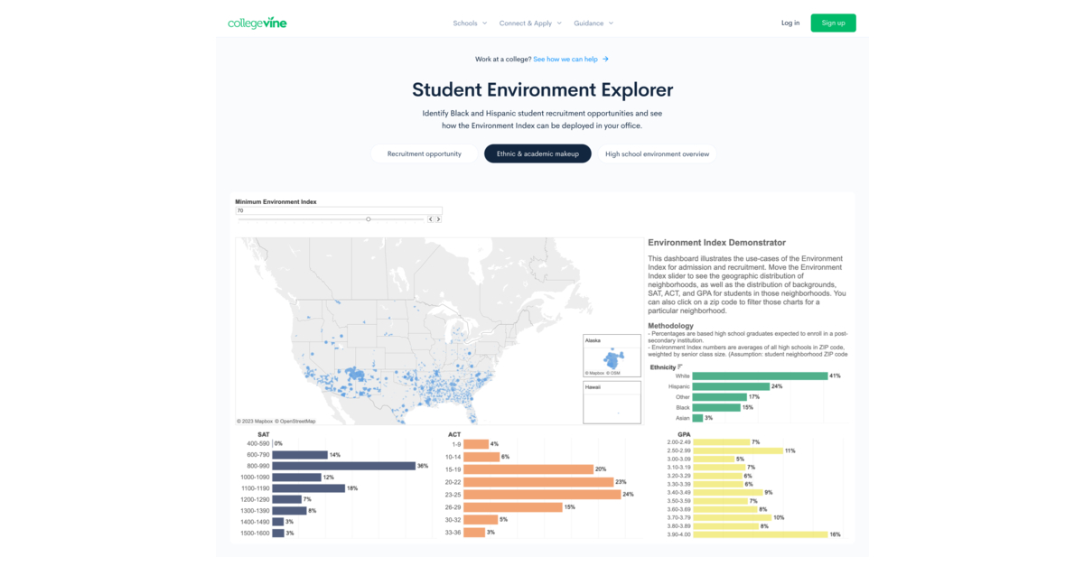Click the left arrow beside the Environment Index slider
The height and width of the screenshot is (566, 1084).
click(430, 218)
